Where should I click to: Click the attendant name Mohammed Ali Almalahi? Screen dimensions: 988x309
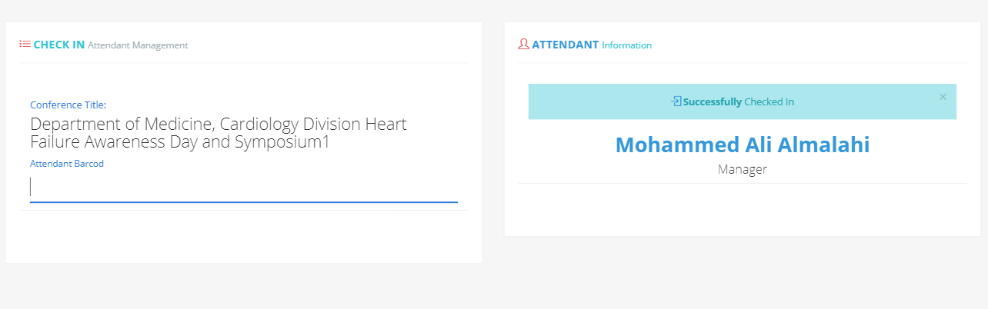coord(743,145)
